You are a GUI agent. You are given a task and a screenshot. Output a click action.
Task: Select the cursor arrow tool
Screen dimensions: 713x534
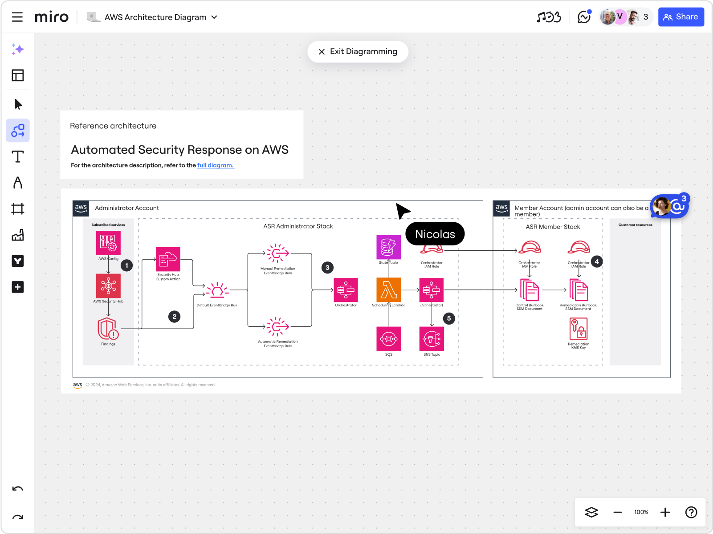pos(18,104)
